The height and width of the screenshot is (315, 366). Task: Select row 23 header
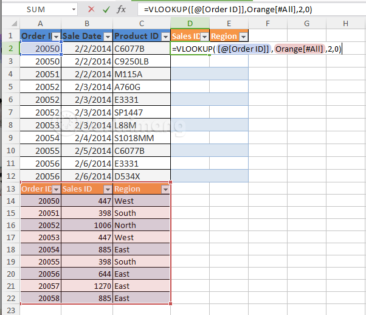click(11, 310)
